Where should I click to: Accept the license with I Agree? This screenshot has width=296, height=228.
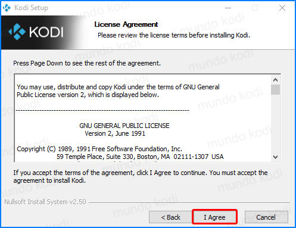(x=214, y=217)
